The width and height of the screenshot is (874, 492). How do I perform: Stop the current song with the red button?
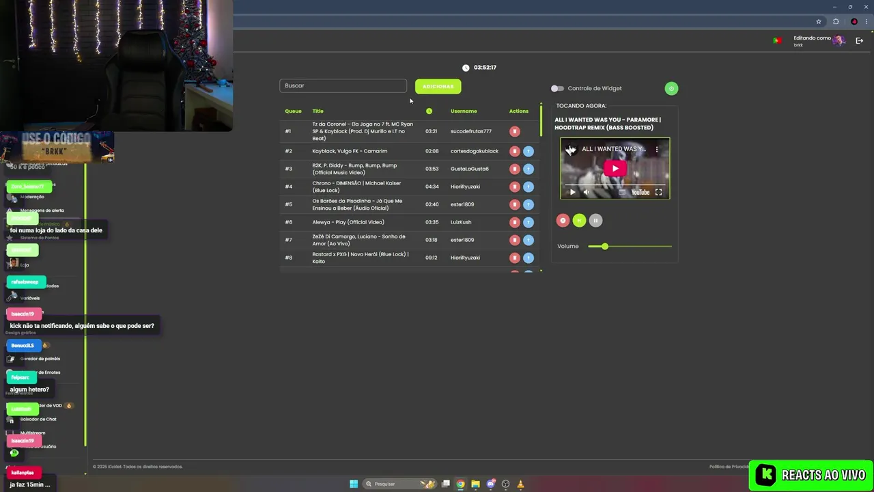point(563,220)
